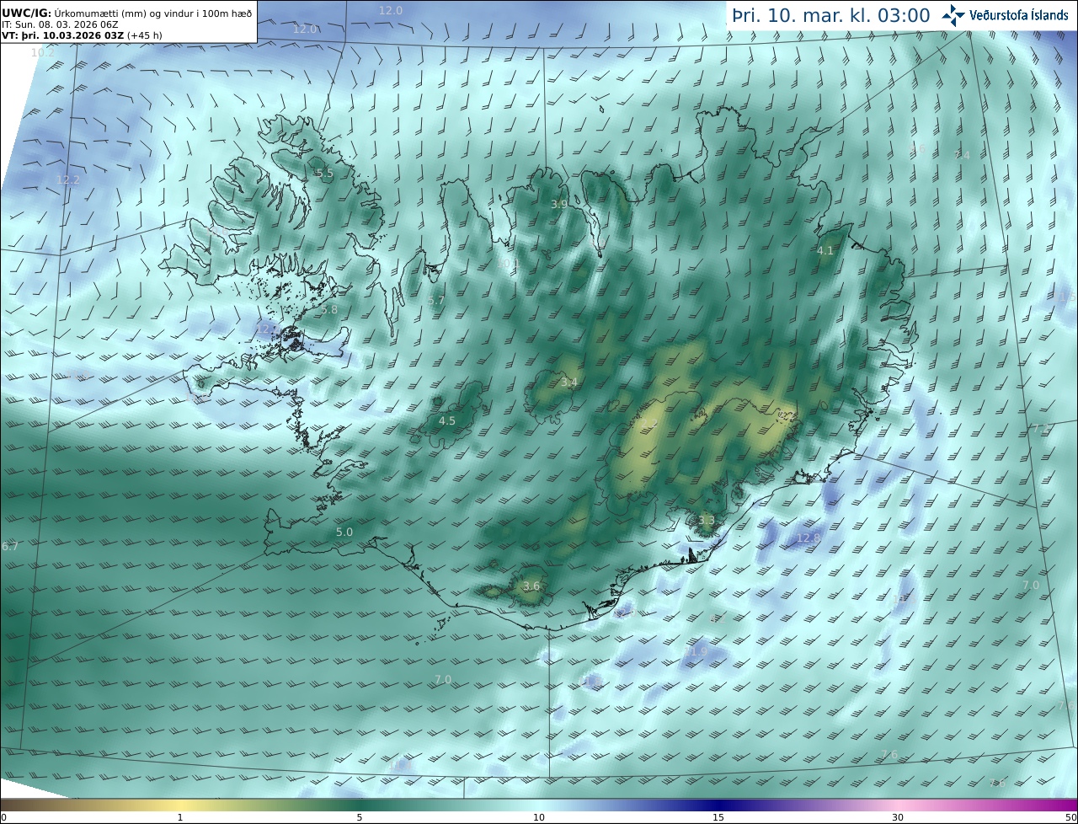Click the map value 5.8
The width and height of the screenshot is (1078, 824).
point(328,310)
